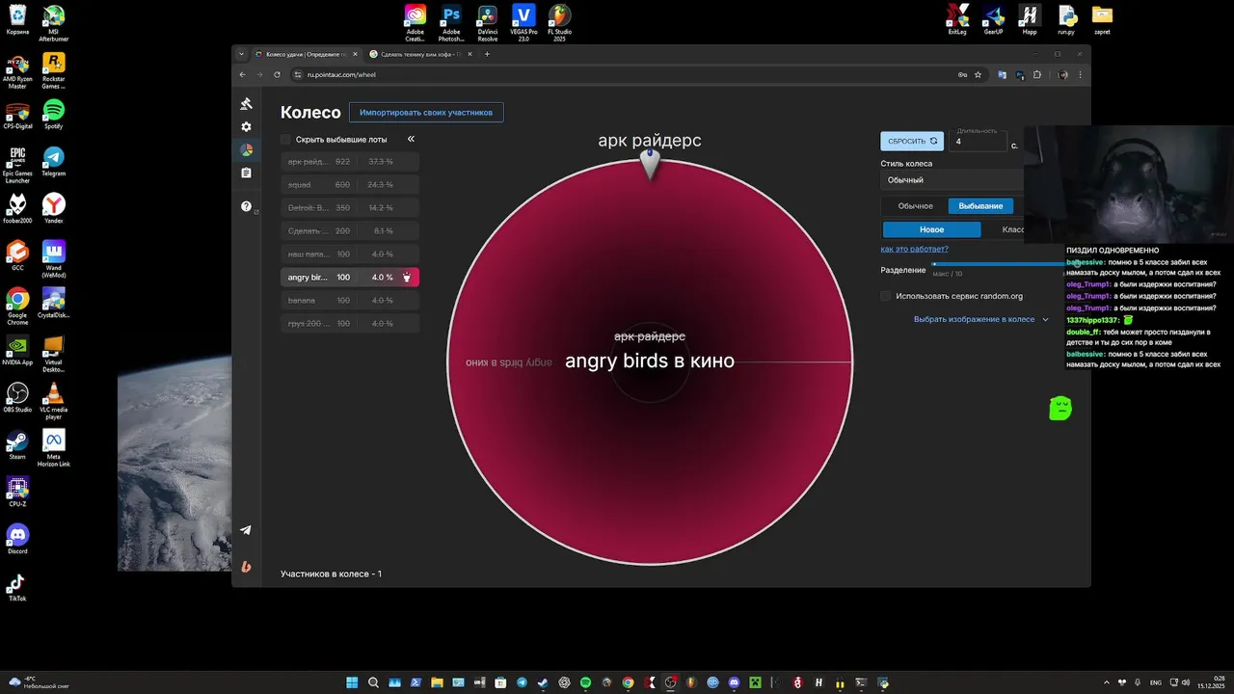Viewport: 1234px width, 694px height.
Task: Open the 'как это работает?' link
Action: tap(914, 249)
